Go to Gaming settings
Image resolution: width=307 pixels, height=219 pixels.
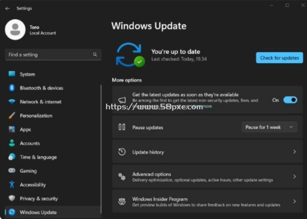(x=53, y=170)
